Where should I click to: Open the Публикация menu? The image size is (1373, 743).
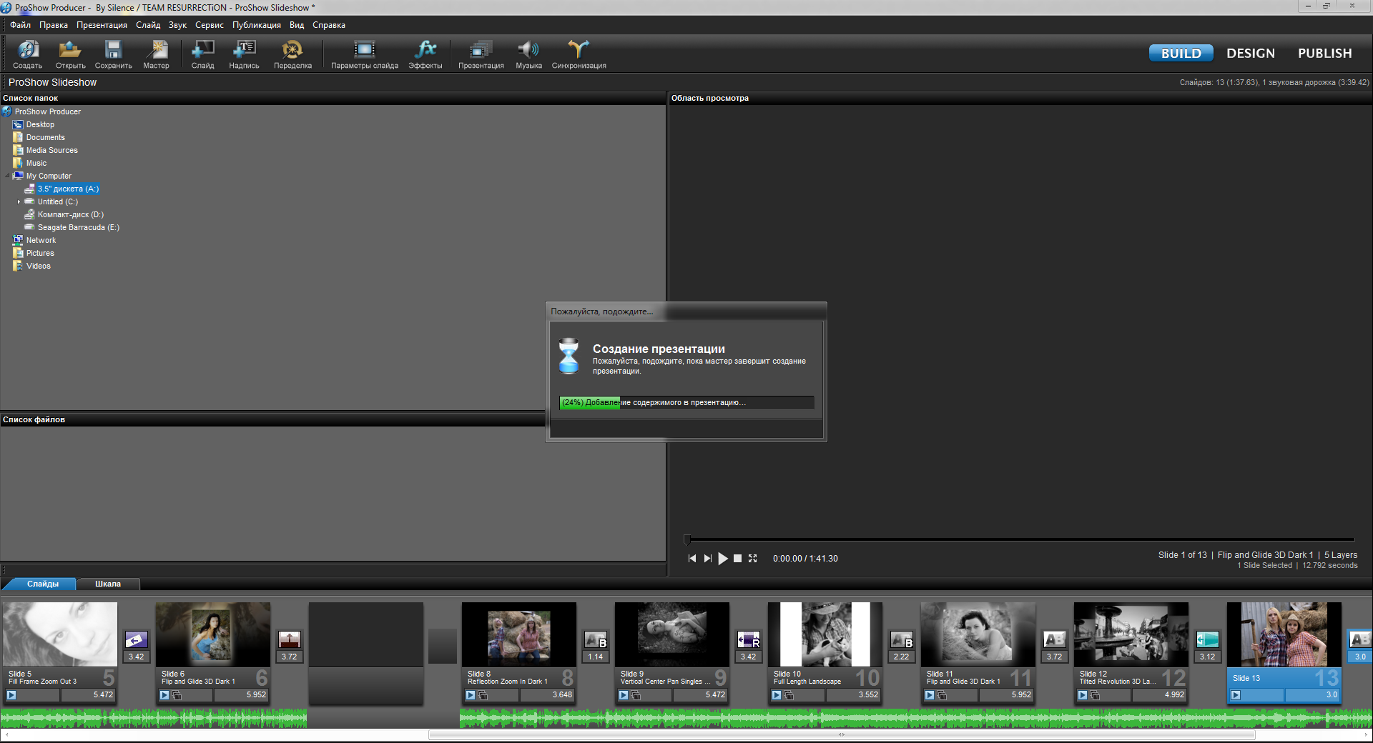coord(256,25)
